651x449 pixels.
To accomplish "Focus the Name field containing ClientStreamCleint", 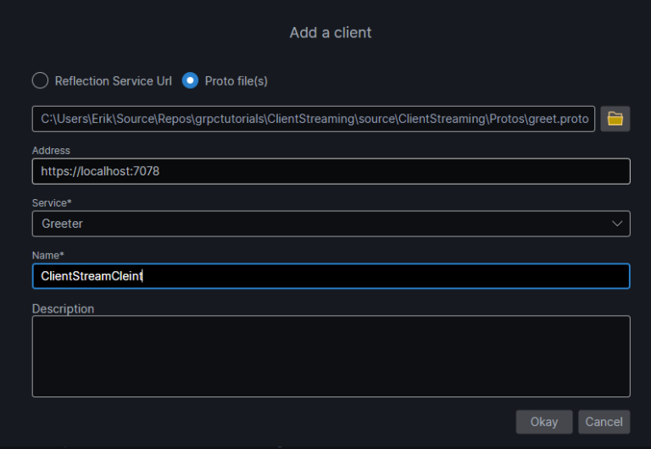I will [331, 276].
